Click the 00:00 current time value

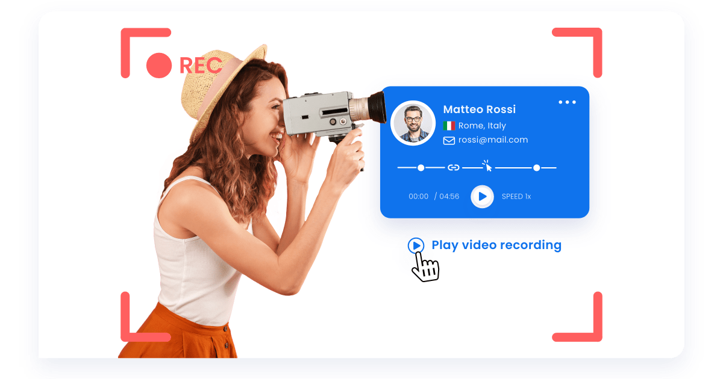pos(418,197)
